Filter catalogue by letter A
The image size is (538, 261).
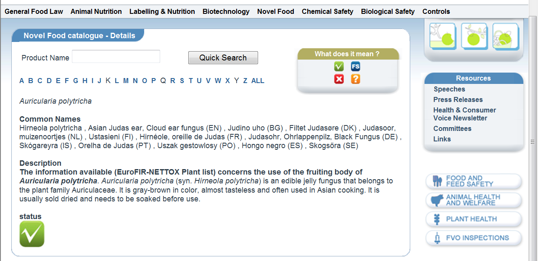point(22,81)
